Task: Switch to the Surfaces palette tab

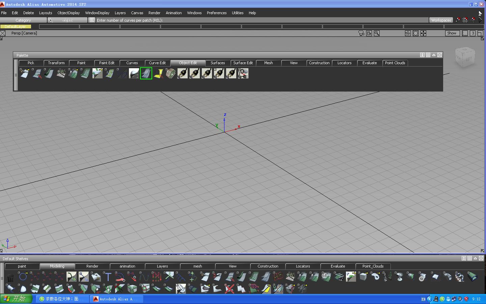Action: (218, 63)
